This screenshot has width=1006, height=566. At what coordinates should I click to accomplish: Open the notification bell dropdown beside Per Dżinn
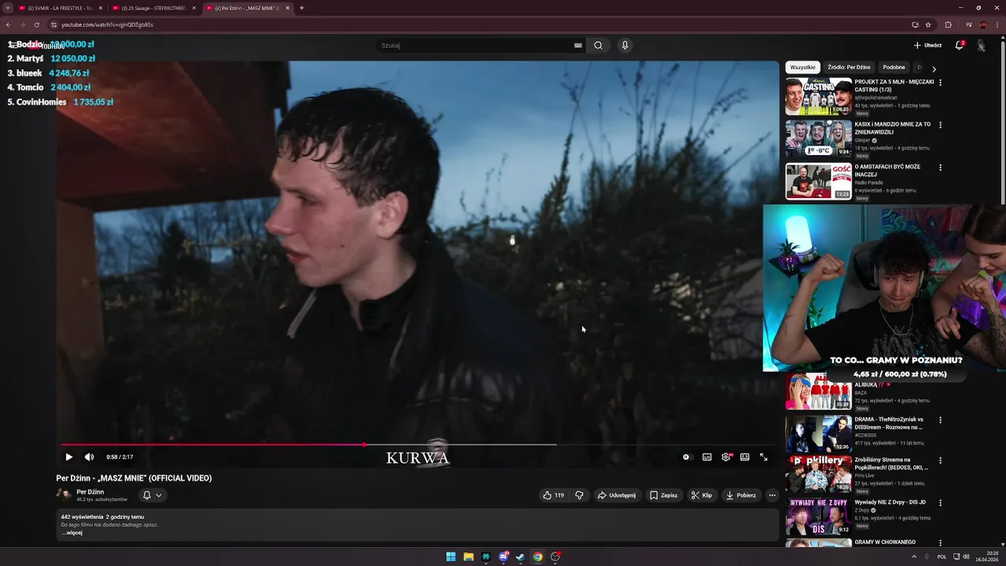point(152,495)
